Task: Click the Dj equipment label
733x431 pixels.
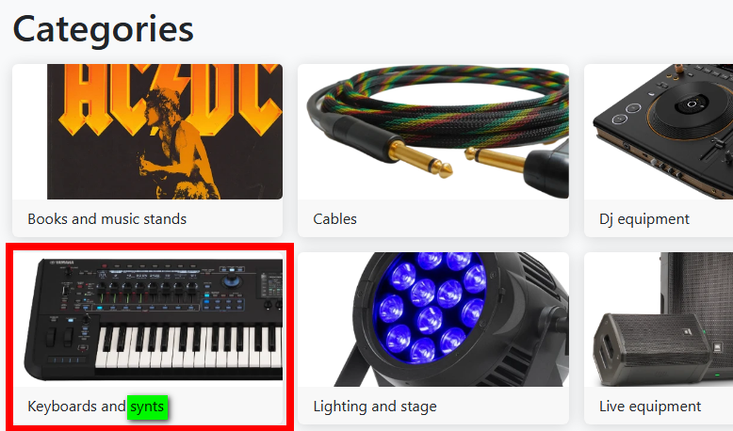Action: pyautogui.click(x=644, y=218)
